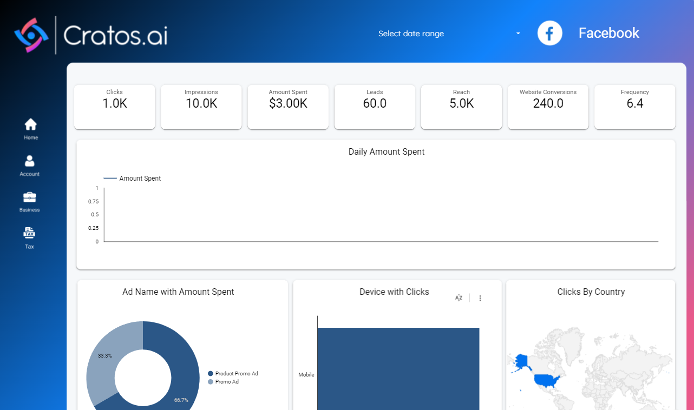Viewport: 694px width, 410px height.
Task: Select the Leads 60.0 scorecard
Action: tap(375, 107)
